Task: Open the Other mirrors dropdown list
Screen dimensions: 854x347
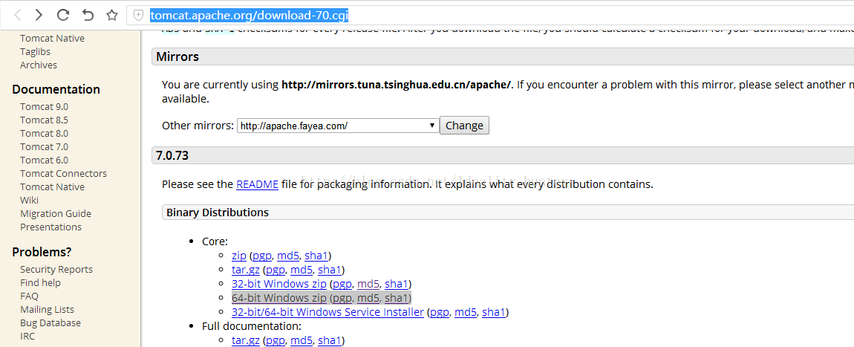Action: coord(338,126)
